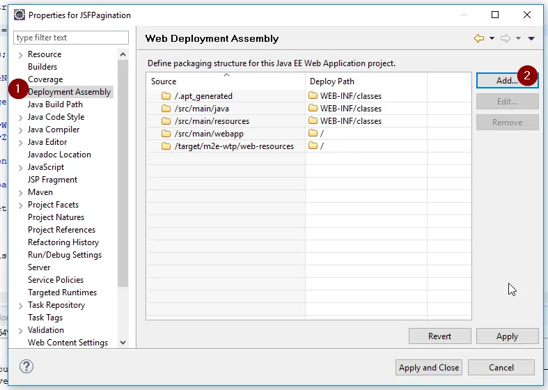Click the folder icon for /src/main/webapp
The width and height of the screenshot is (548, 390).
coord(166,134)
